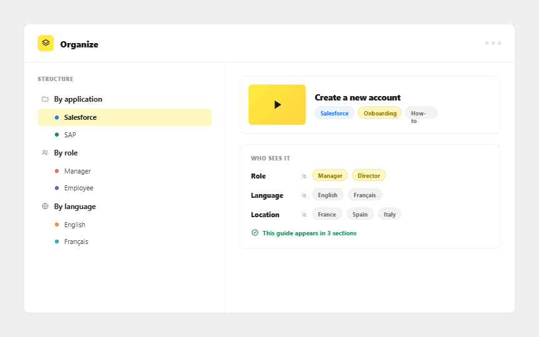This screenshot has width=539, height=337.
Task: Click the folder icon beside By application
Action: pos(45,99)
